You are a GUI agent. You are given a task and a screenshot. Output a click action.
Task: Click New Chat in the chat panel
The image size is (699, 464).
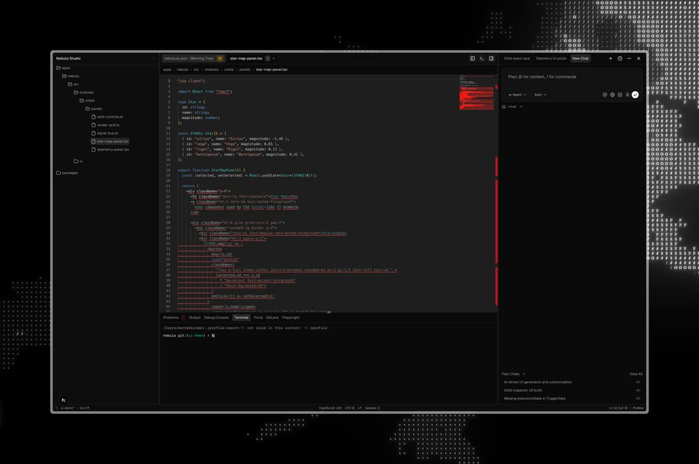[x=579, y=58]
